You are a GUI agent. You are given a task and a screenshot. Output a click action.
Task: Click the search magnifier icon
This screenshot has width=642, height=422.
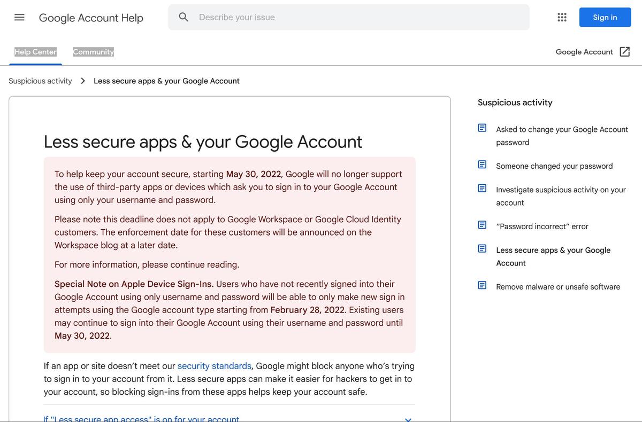coord(184,17)
